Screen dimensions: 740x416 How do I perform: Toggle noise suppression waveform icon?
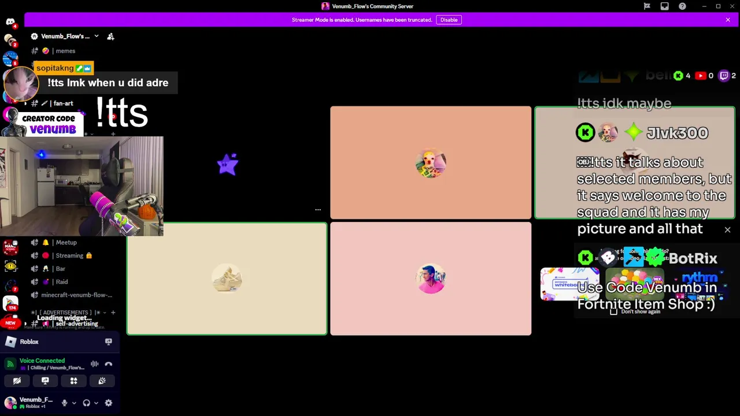(x=94, y=364)
